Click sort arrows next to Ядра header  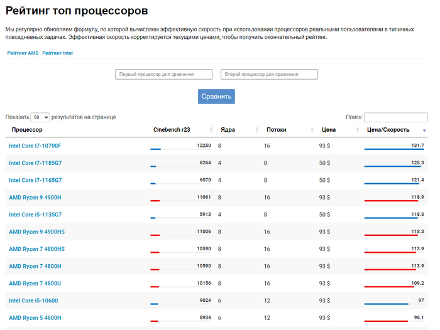tap(256, 130)
